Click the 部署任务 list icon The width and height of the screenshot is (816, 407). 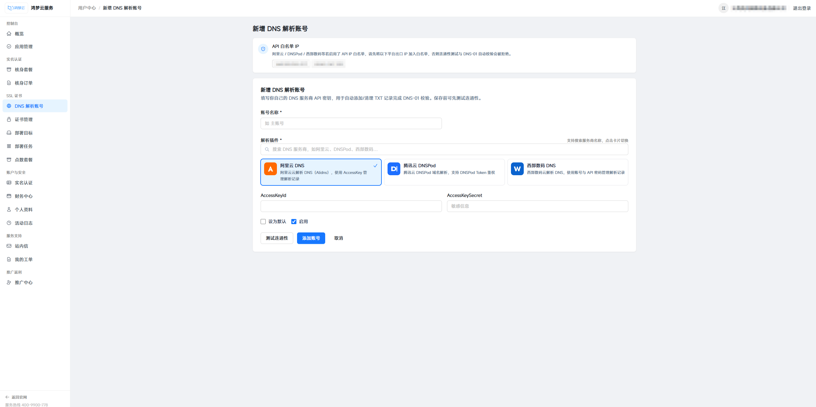coord(9,146)
